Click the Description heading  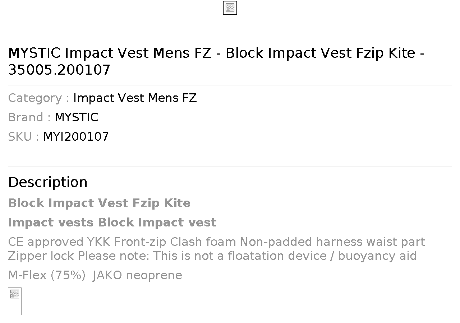click(x=48, y=182)
